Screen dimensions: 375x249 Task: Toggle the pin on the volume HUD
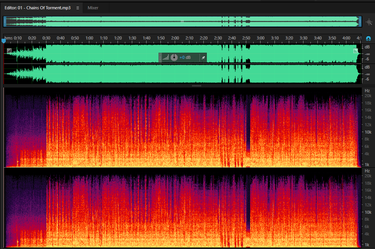(x=203, y=58)
